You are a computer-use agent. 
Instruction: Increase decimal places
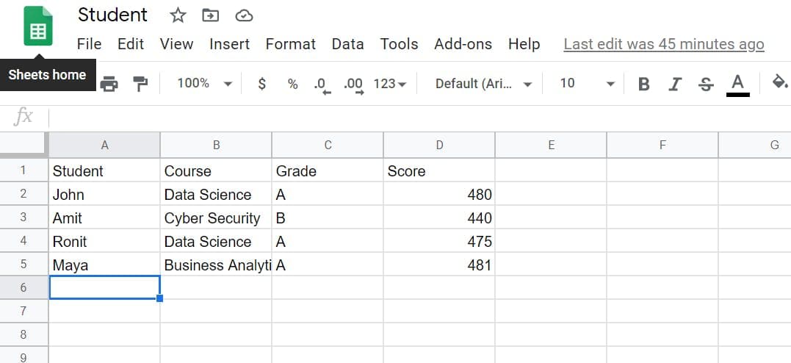353,84
